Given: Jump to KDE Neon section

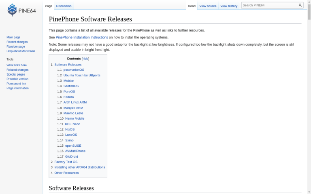Looking at the screenshot, I should click(72, 124).
